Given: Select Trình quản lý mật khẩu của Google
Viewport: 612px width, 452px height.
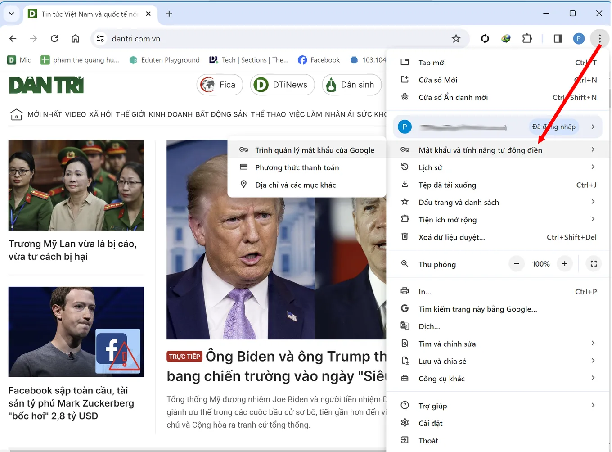Looking at the screenshot, I should tap(315, 150).
